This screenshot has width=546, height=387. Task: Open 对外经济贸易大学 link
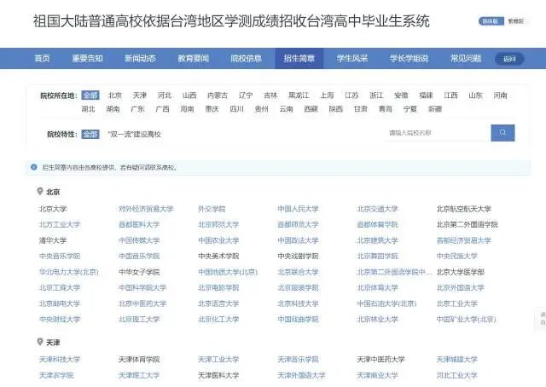146,209
